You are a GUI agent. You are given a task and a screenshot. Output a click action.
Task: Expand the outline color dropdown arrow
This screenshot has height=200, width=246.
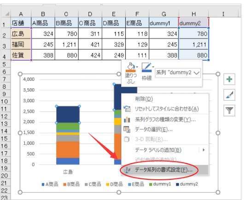coord(153,67)
